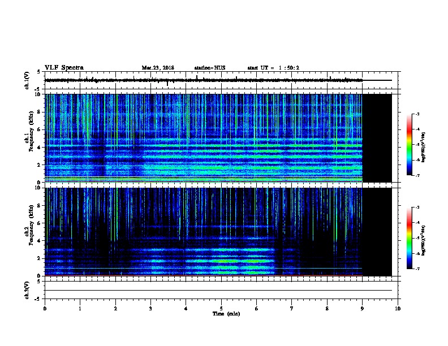
Task: Click the "6" kHz tick of ch.1 frequency axis
Action: point(39,129)
